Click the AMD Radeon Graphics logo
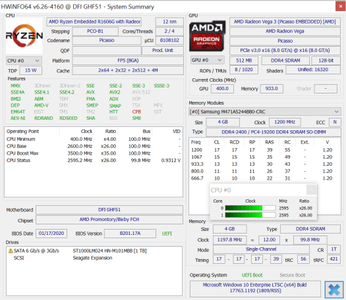Image resolution: width=346 pixels, height=300 pixels. [x=207, y=36]
